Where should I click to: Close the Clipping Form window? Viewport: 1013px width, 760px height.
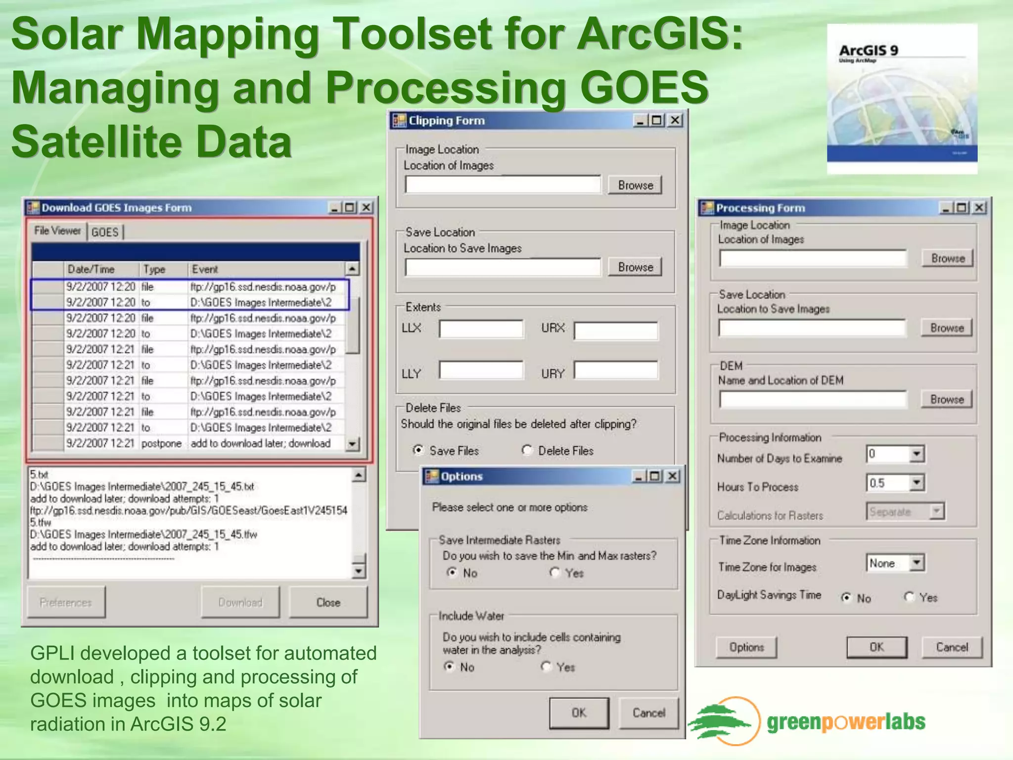(x=675, y=120)
